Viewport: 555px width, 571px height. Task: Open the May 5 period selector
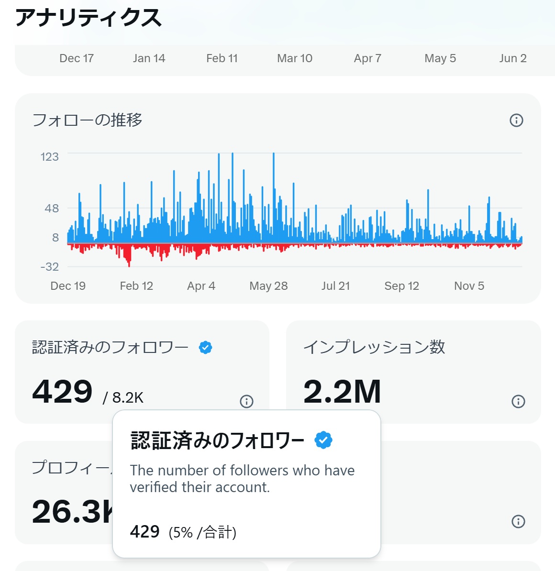440,58
